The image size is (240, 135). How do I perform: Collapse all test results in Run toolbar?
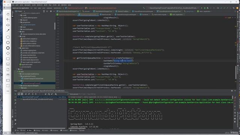36,94
